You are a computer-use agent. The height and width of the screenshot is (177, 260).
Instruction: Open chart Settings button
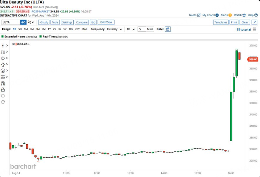click(x=67, y=22)
